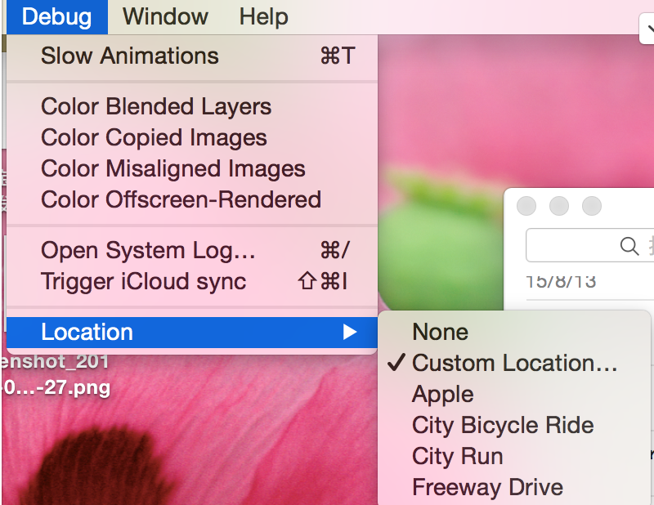The image size is (654, 505).
Task: Open the Help menu
Action: pyautogui.click(x=263, y=17)
